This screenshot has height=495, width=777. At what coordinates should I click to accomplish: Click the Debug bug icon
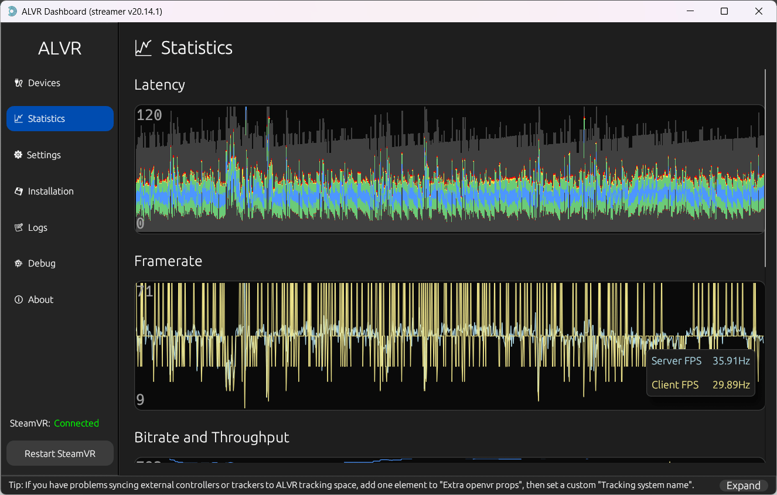click(x=18, y=264)
